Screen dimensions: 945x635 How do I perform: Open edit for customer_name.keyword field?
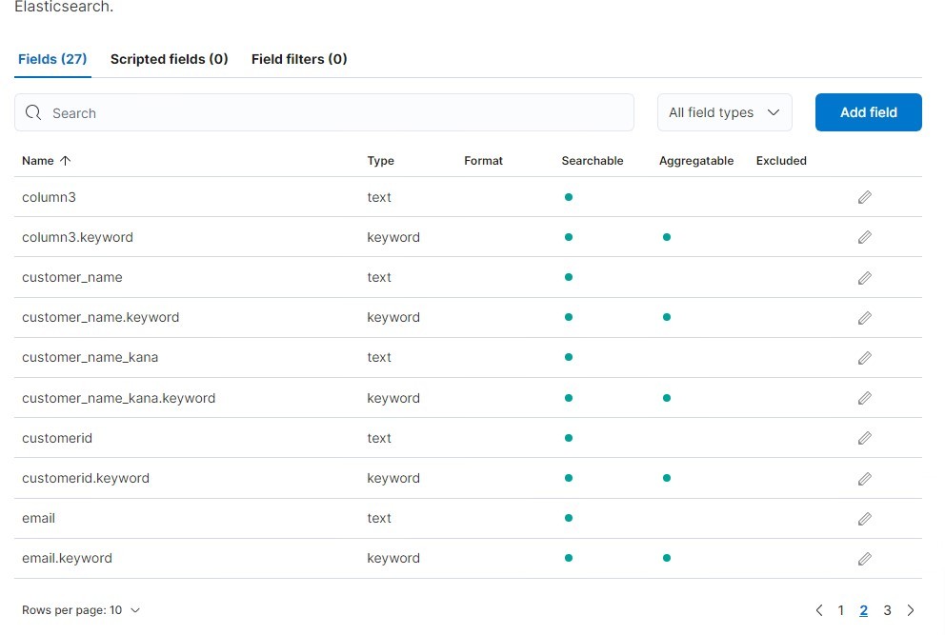(864, 318)
